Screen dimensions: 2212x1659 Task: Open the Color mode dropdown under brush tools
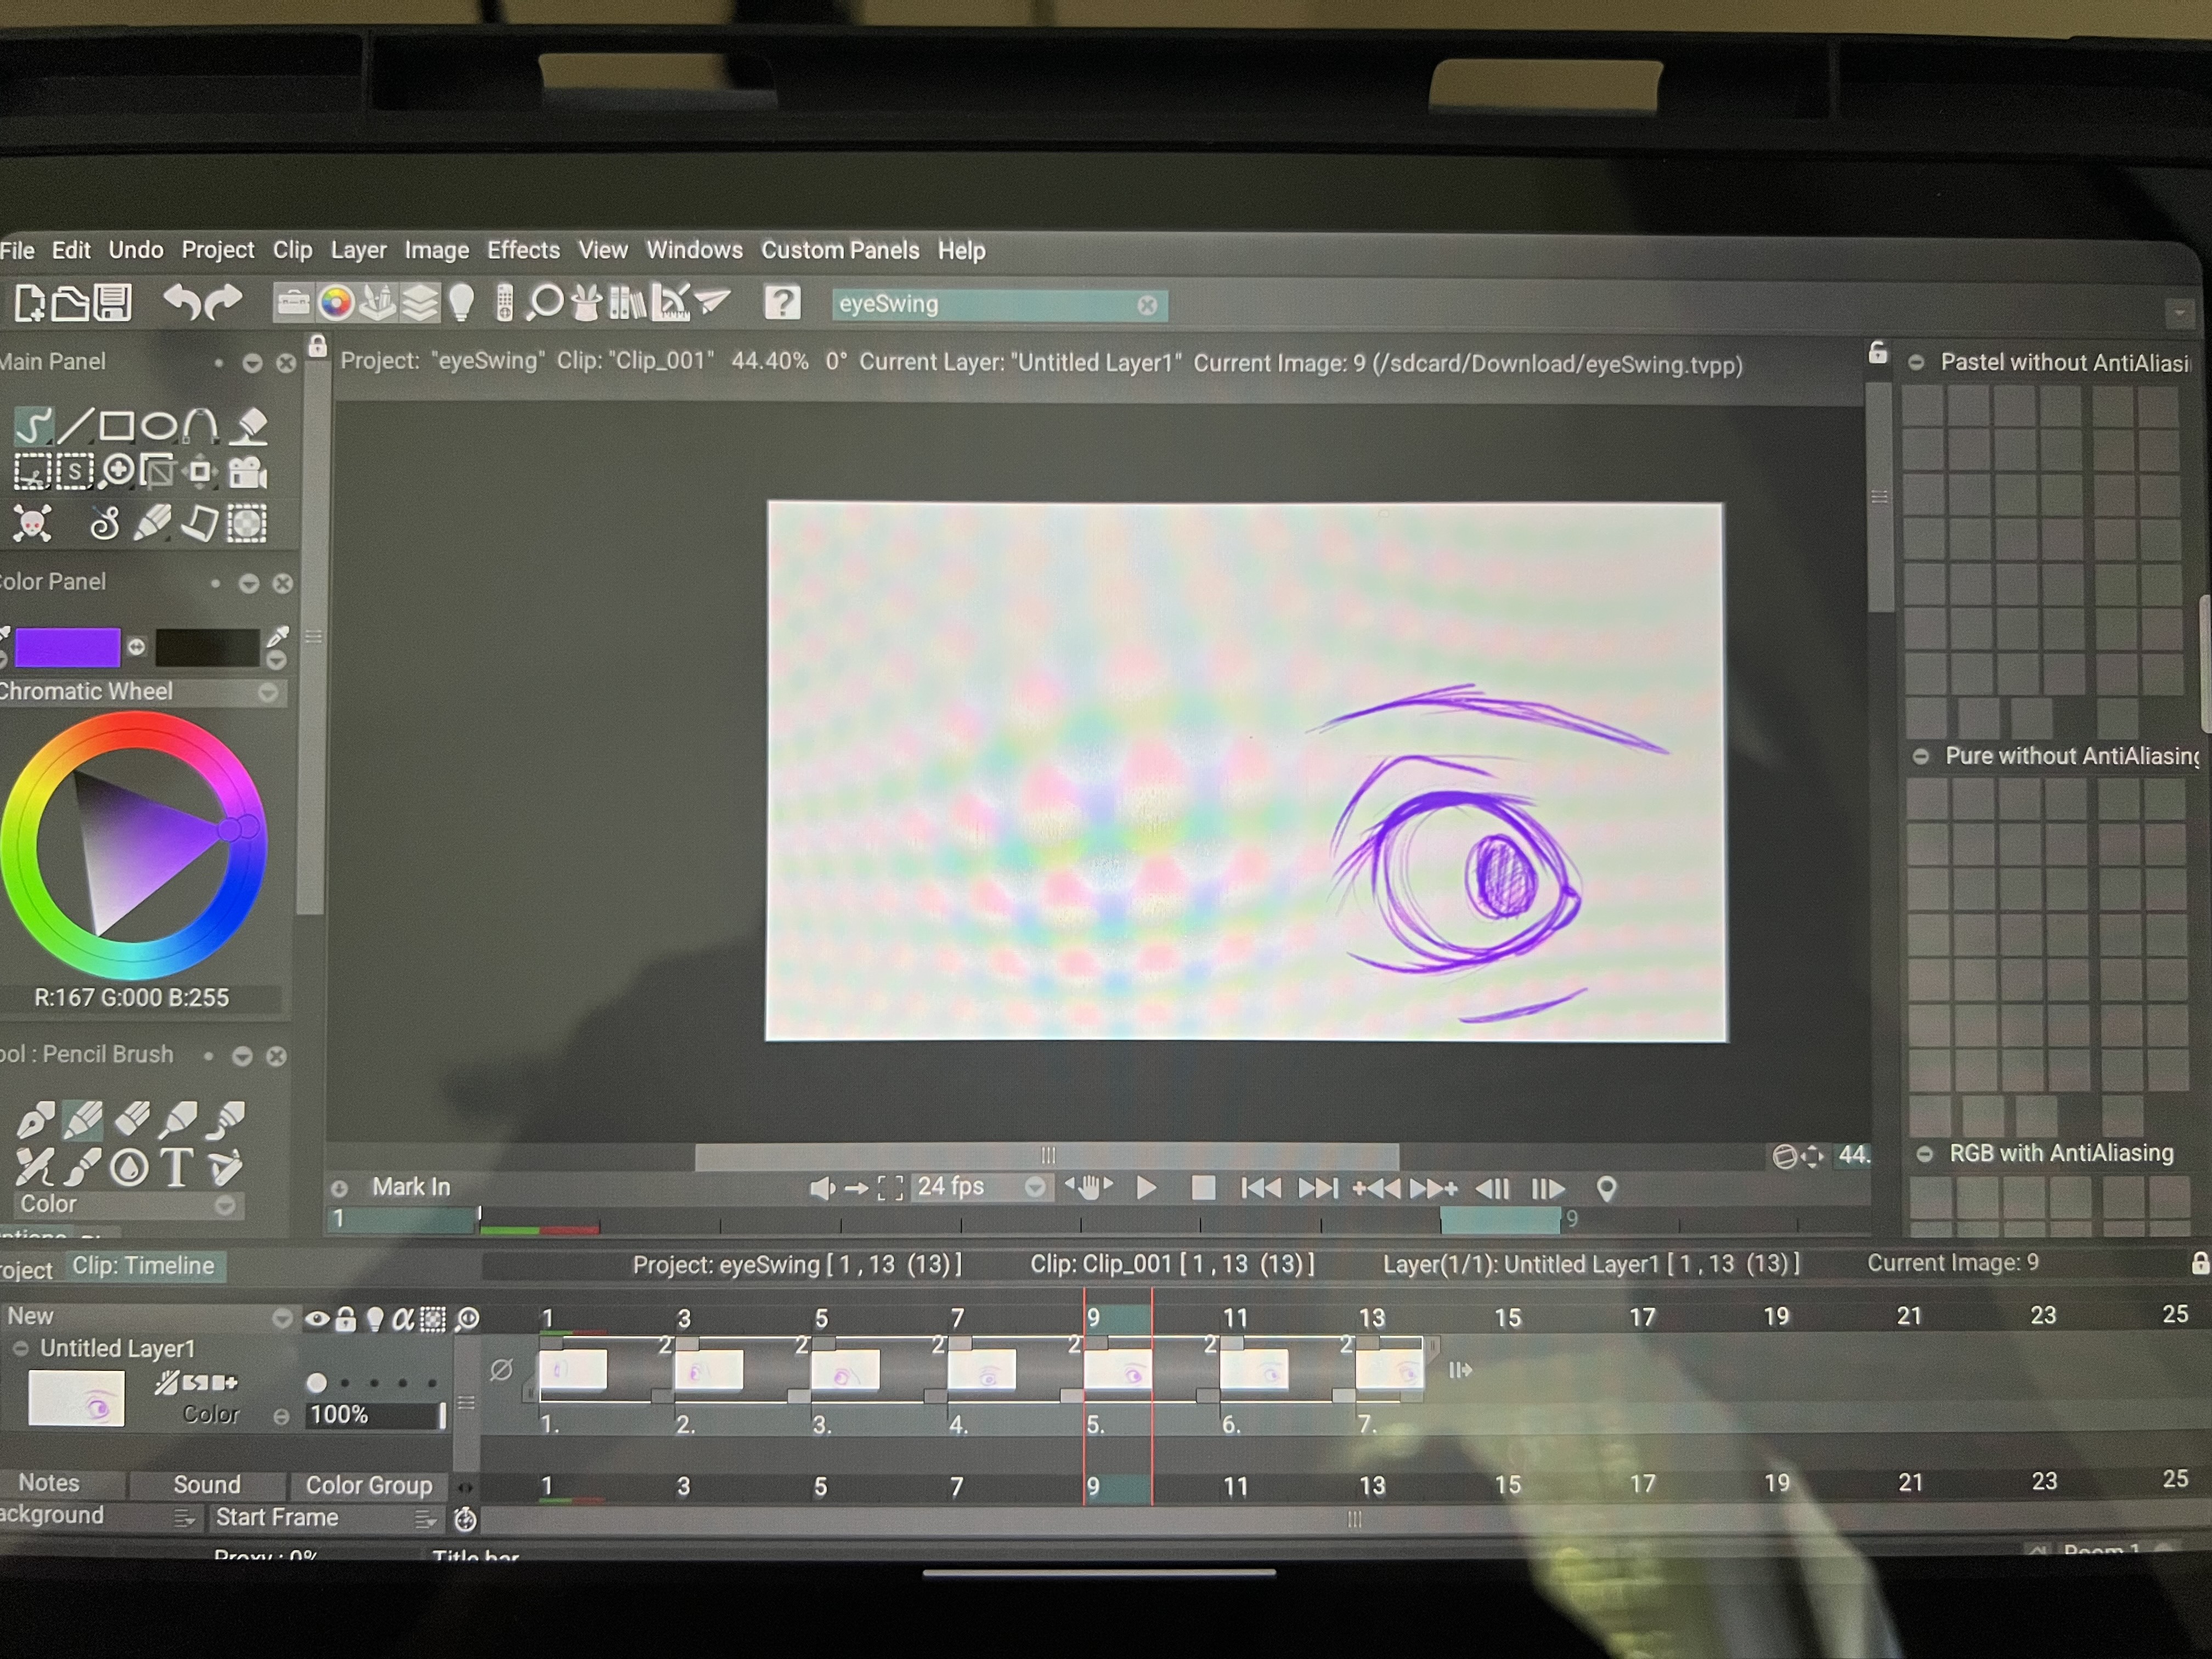click(225, 1205)
